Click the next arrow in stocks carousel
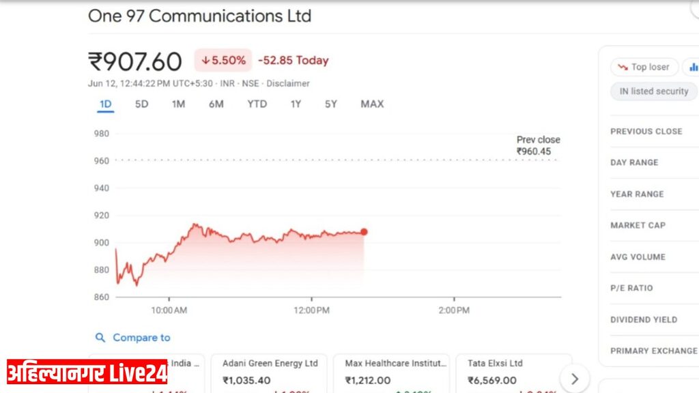 (575, 379)
